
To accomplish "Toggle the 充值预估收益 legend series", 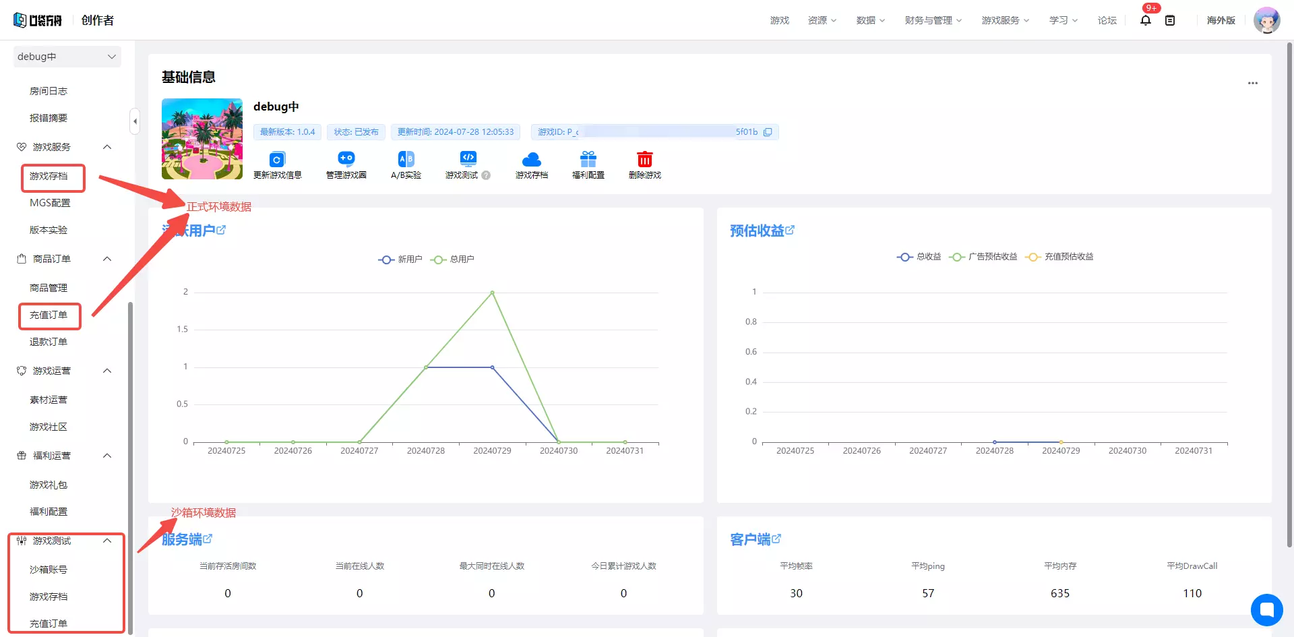I will coord(1059,257).
